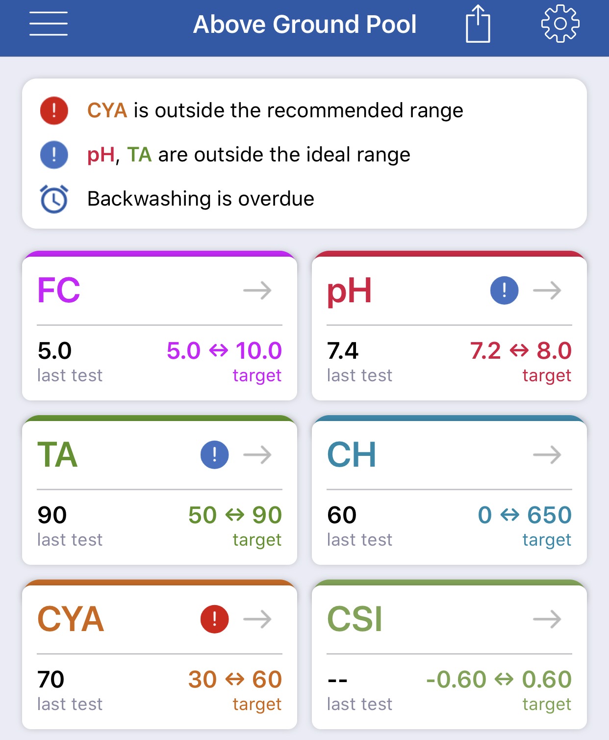609x740 pixels.
Task: Open TA details via its arrow
Action: (257, 454)
